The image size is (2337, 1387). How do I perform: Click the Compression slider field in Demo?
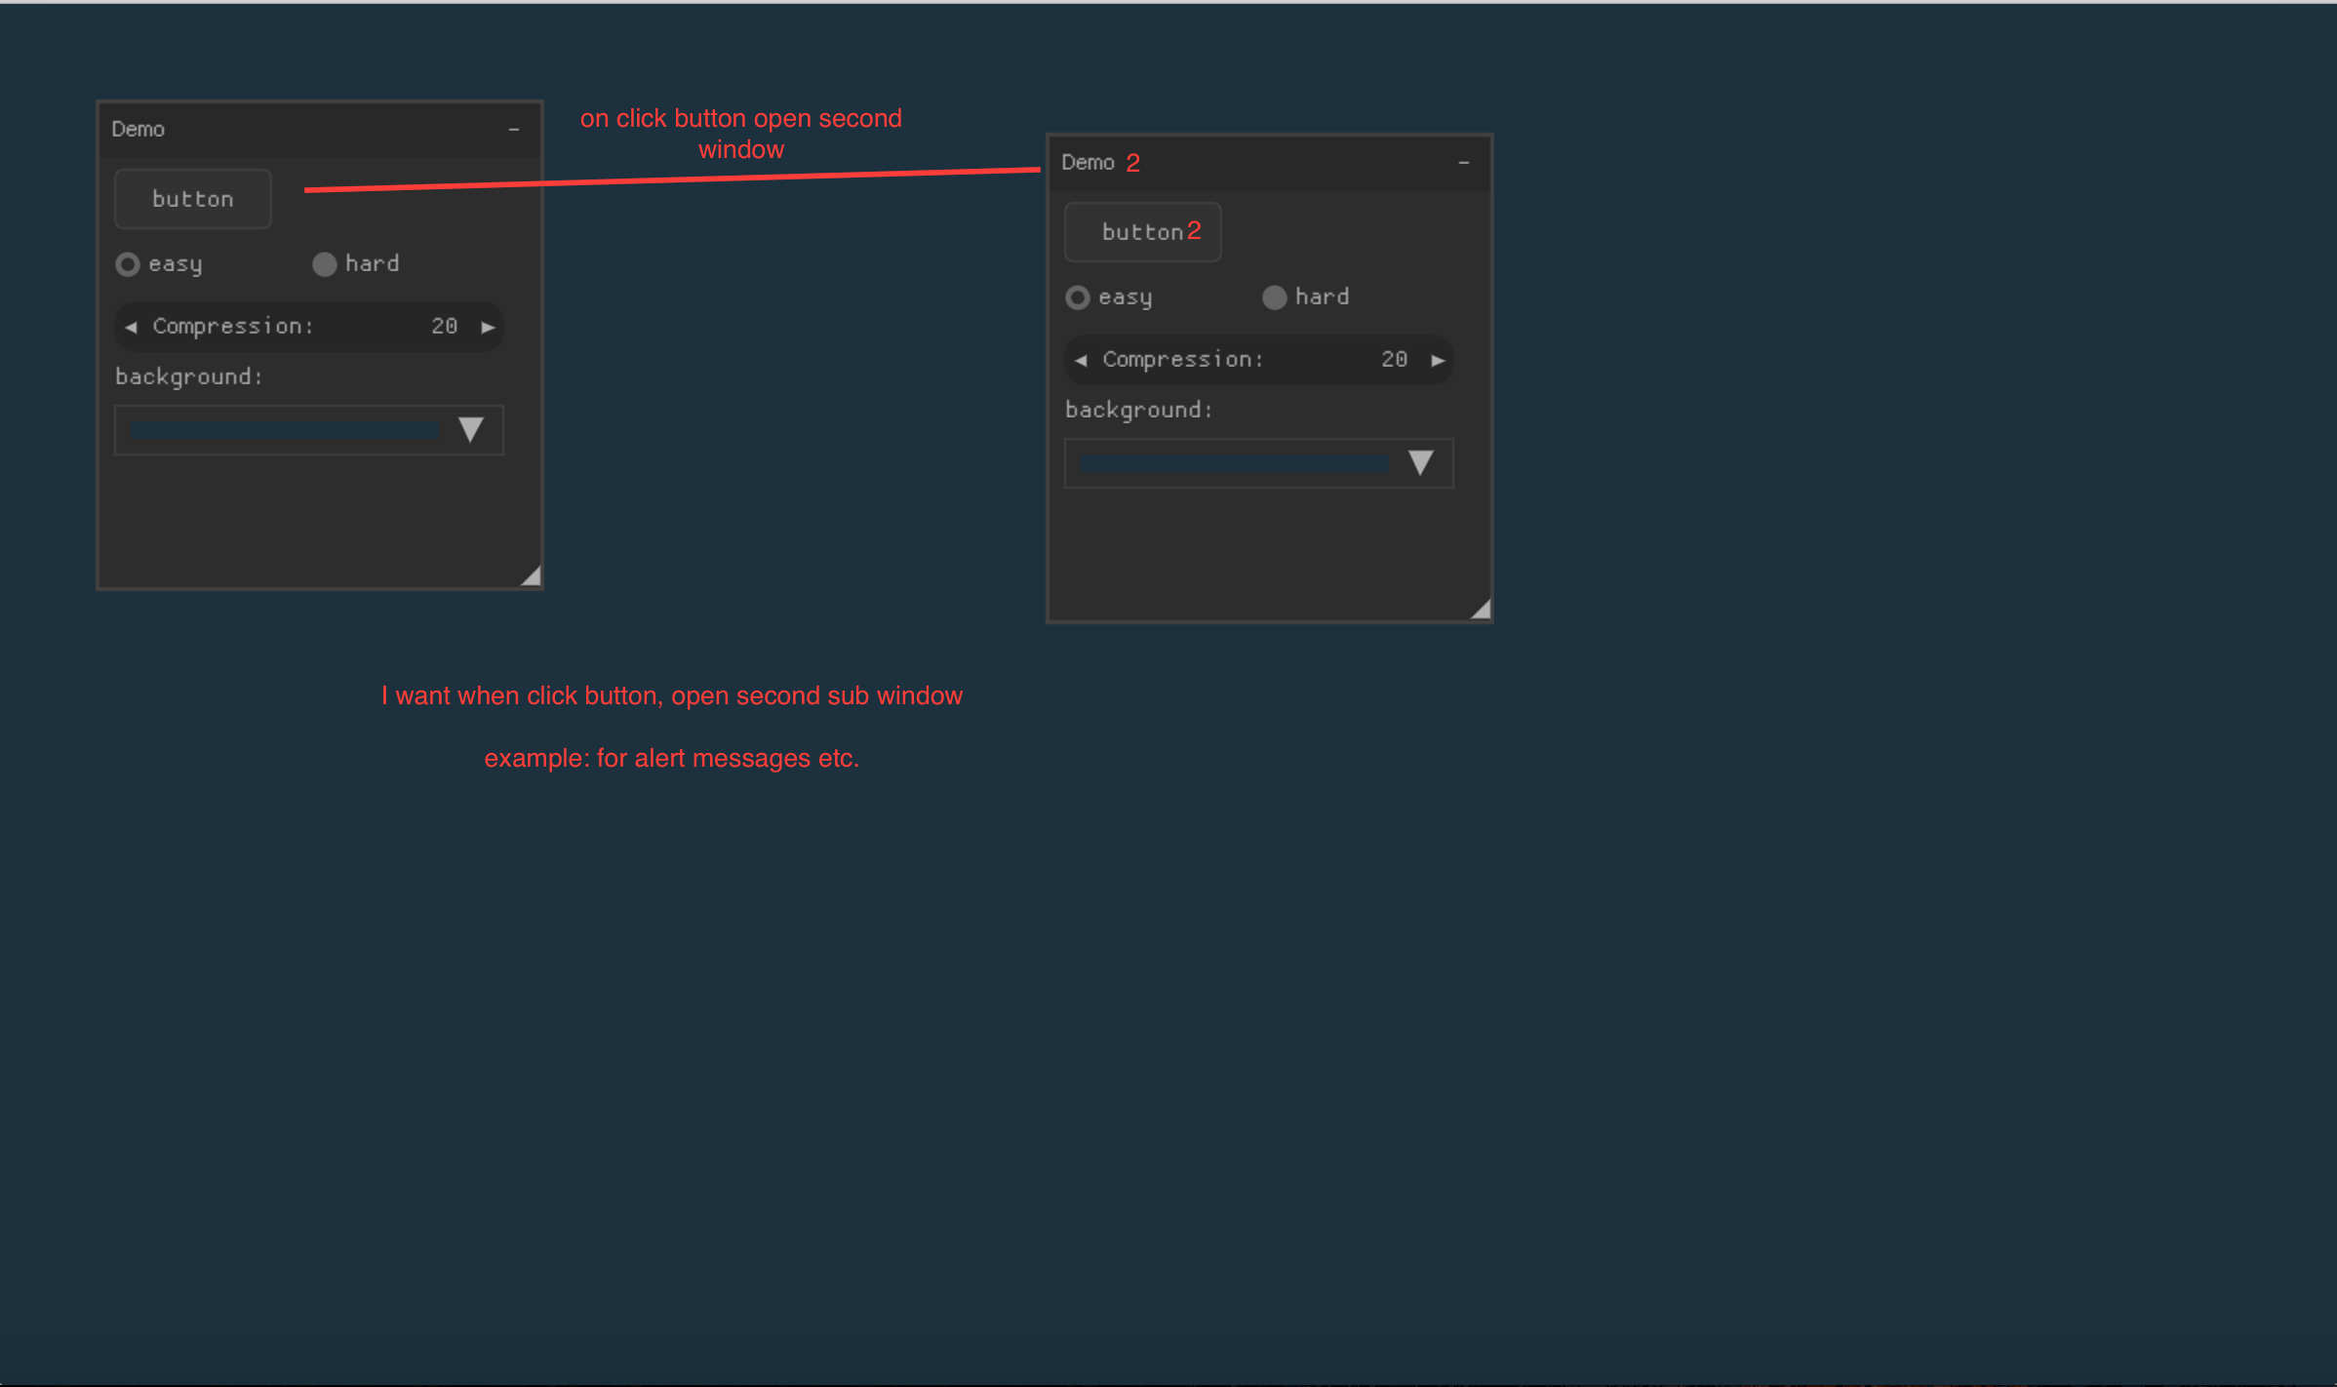click(293, 326)
